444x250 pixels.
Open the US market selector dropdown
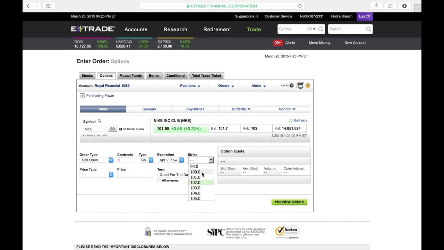(311, 29)
